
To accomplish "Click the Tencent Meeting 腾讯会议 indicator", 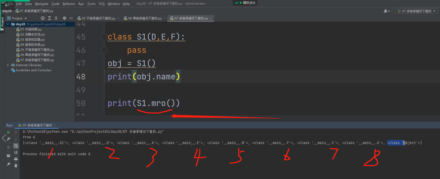I will click(x=245, y=3).
